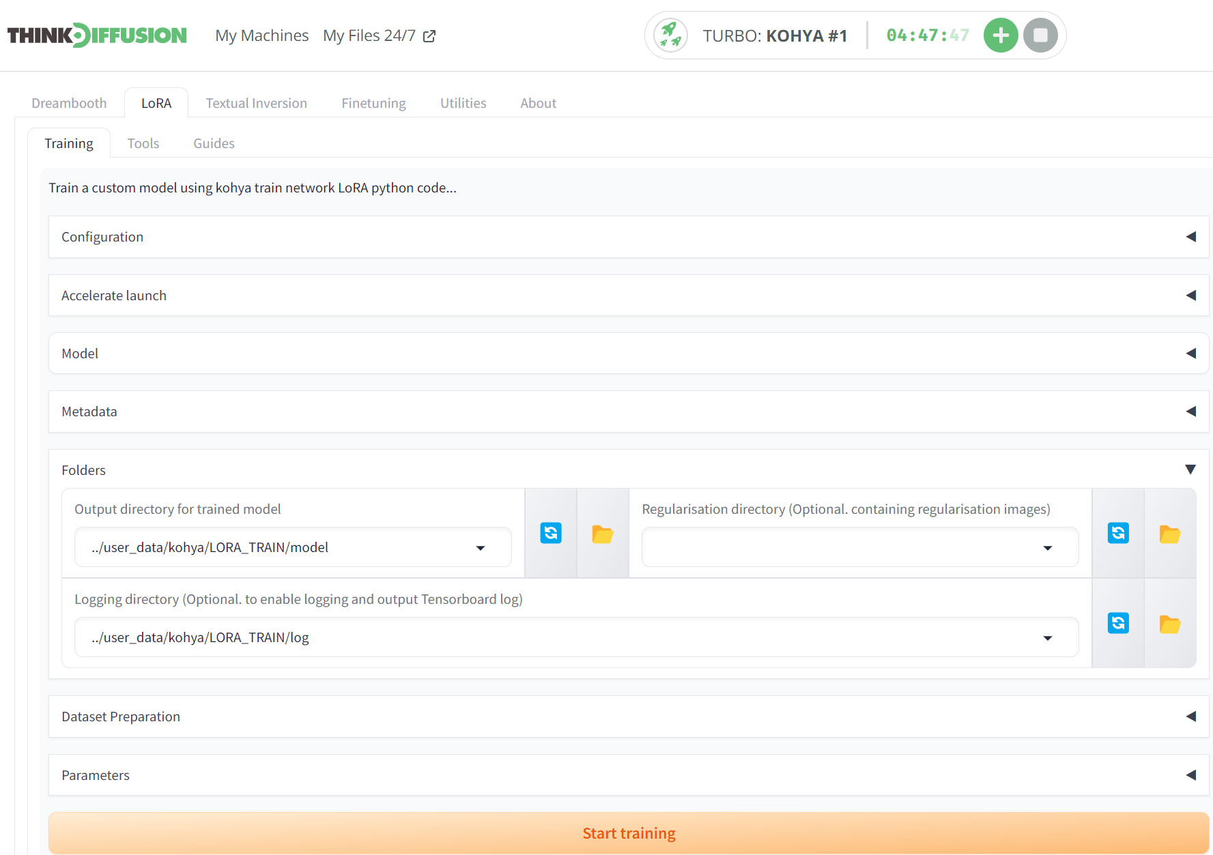1213x855 pixels.
Task: Click the green plus button to add time
Action: point(1001,35)
